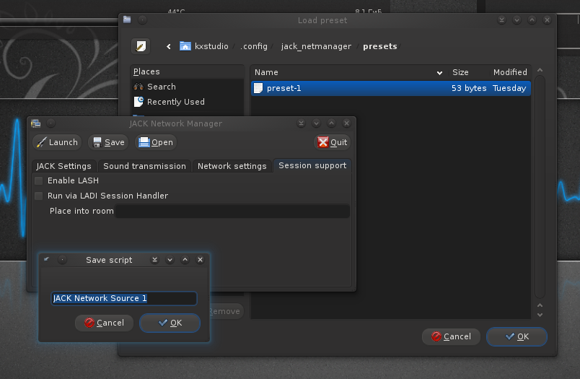This screenshot has width=580, height=379.
Task: Open Sound transmission tab
Action: (144, 166)
